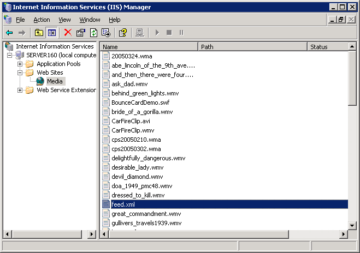Select and_then_there_were_four file
The width and height of the screenshot is (360, 253).
pyautogui.click(x=152, y=75)
